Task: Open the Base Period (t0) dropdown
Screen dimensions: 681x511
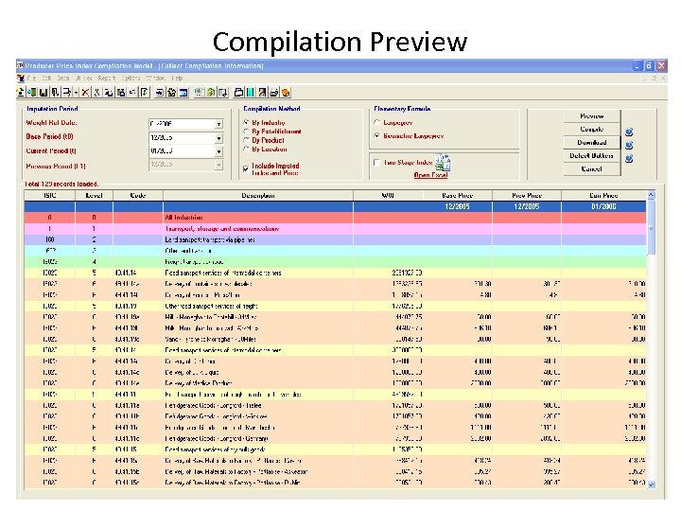Action: pyautogui.click(x=218, y=138)
